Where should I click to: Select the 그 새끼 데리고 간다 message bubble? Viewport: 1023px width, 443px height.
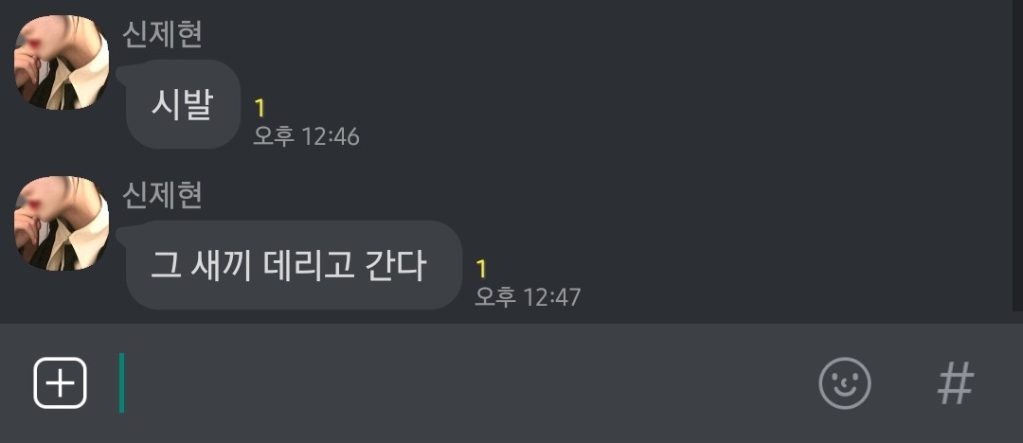tap(294, 265)
